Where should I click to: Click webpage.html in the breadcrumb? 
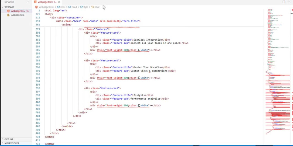pyautogui.click(x=46, y=7)
